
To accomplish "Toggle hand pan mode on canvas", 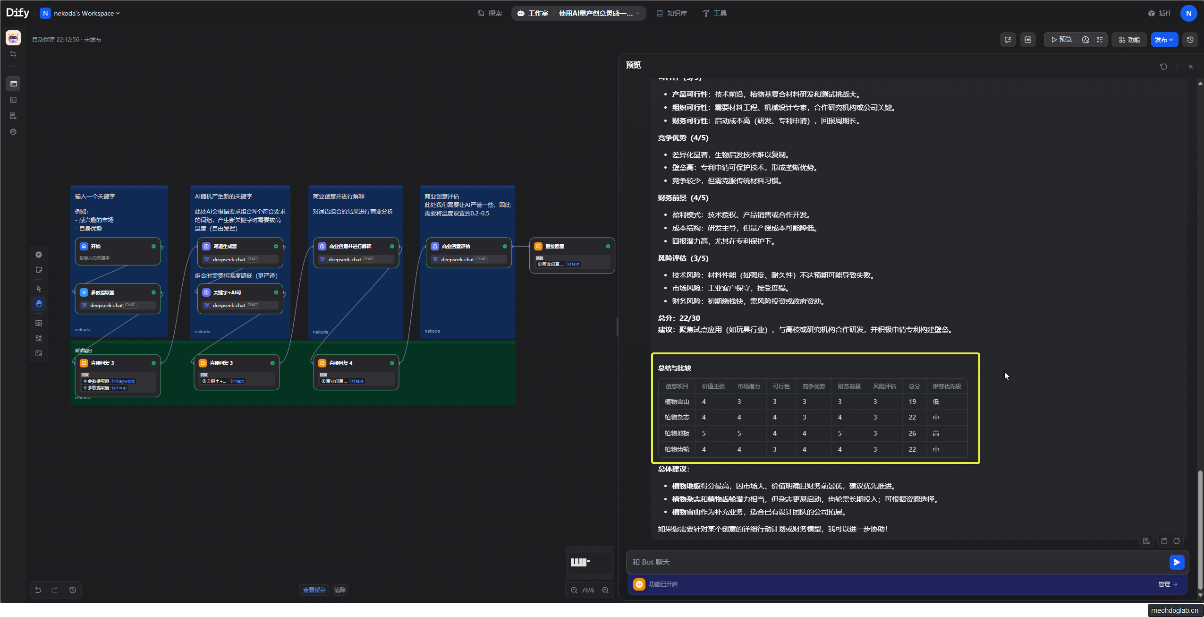I will pos(39,304).
